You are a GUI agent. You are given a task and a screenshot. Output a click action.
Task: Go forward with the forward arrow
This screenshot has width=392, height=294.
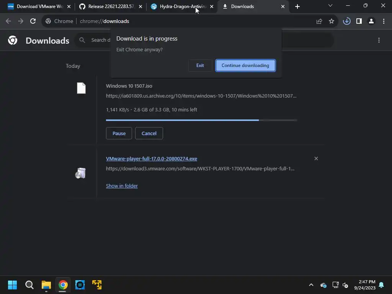21,21
